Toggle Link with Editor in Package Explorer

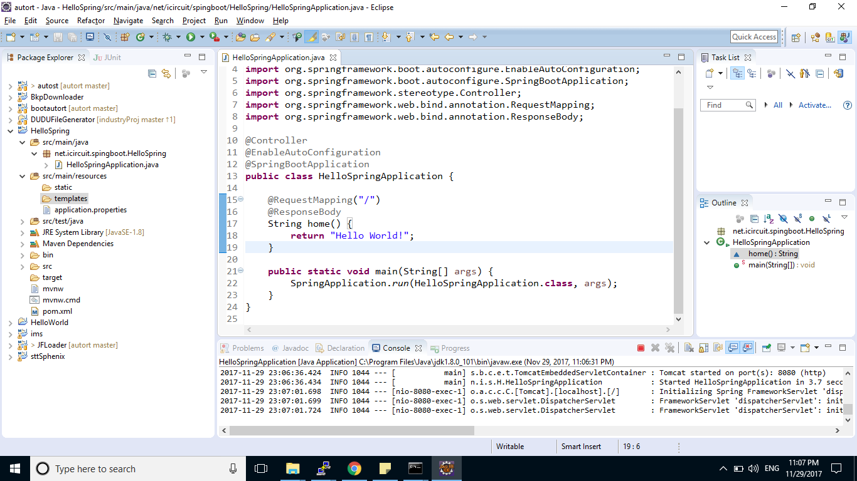pyautogui.click(x=166, y=73)
